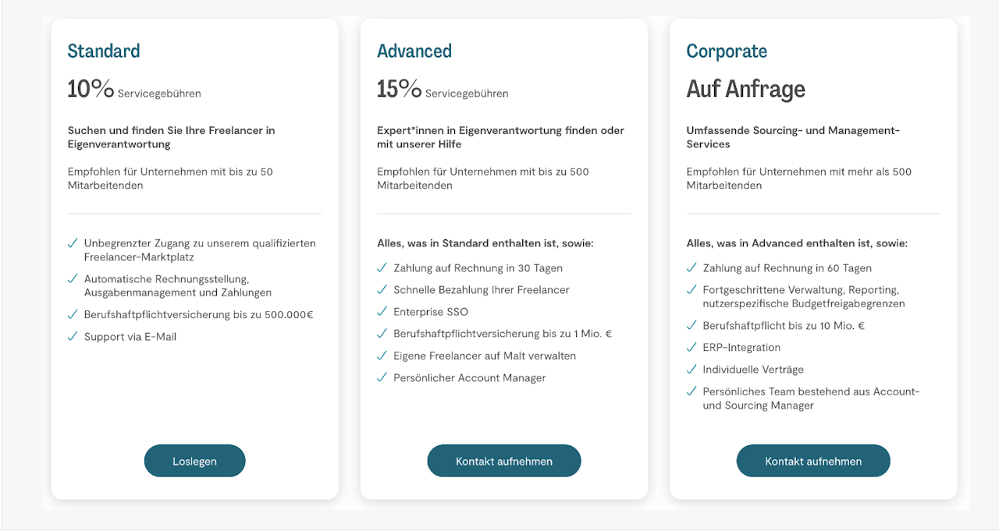
Task: Click the Loslegen button in Standard plan
Action: coord(194,461)
